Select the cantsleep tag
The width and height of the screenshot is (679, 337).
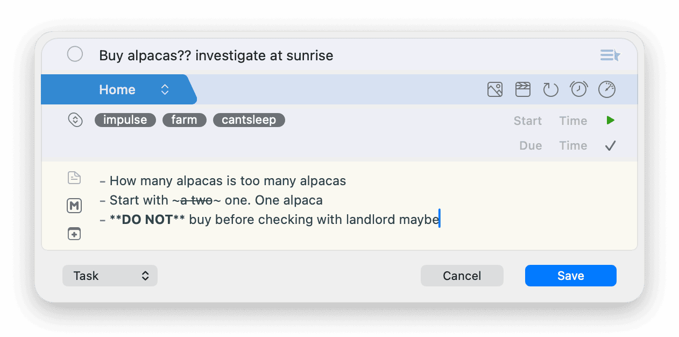(x=249, y=120)
